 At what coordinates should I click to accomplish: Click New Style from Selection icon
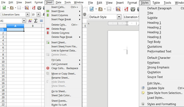point(143,93)
